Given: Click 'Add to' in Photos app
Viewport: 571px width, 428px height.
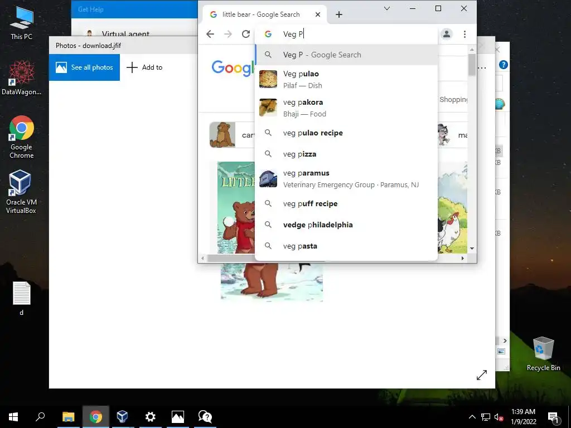Looking at the screenshot, I should coord(144,67).
